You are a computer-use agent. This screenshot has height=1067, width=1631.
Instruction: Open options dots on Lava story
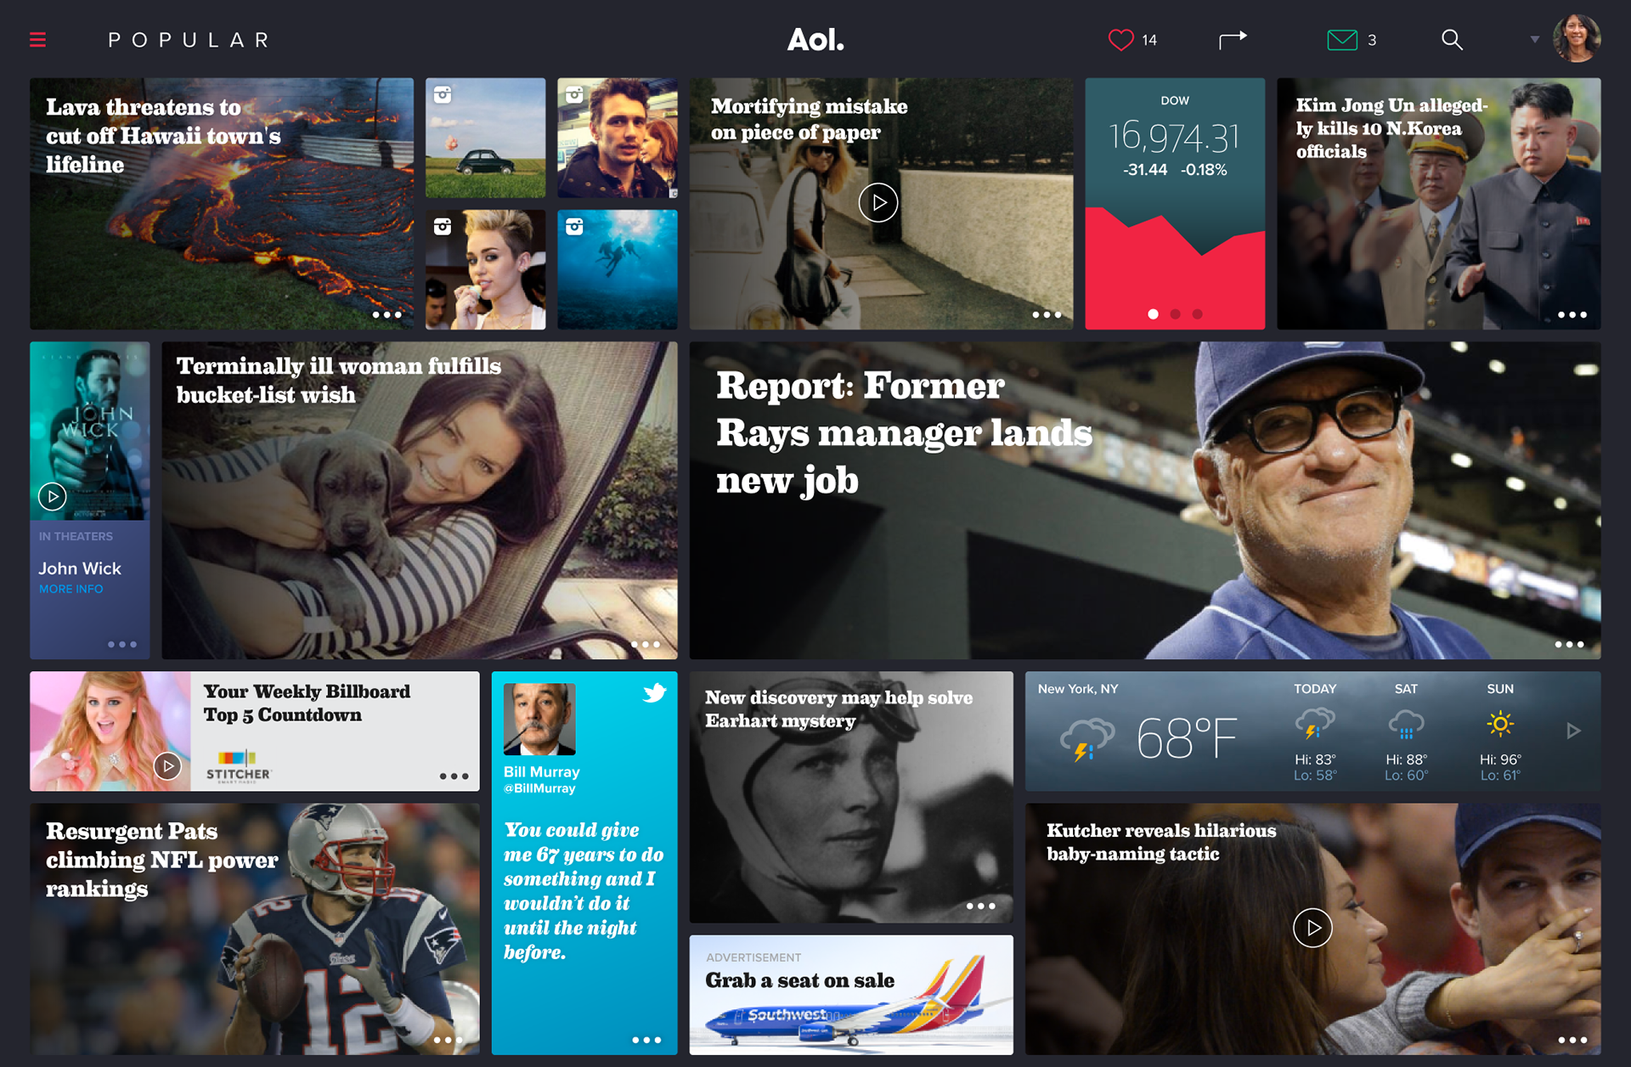(x=387, y=314)
